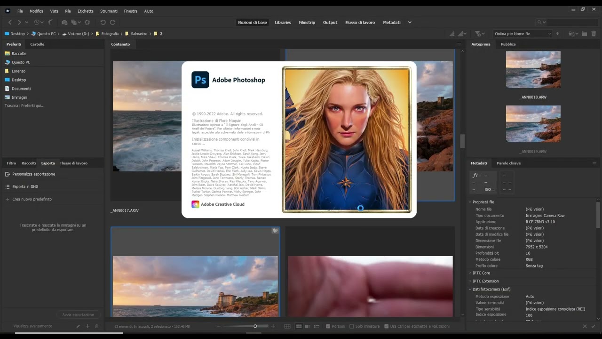
Task: Switch to details view icon
Action: [x=308, y=326]
